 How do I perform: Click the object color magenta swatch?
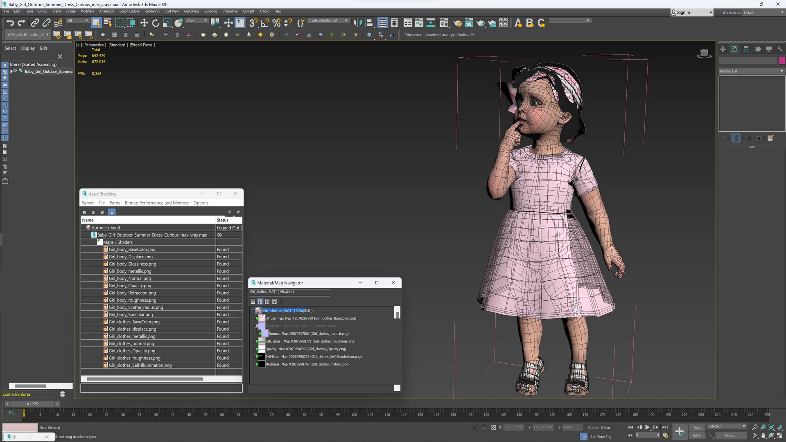coord(782,61)
